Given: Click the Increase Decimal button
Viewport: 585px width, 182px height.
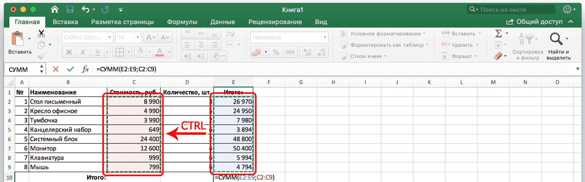Looking at the screenshot, I should coord(308,52).
